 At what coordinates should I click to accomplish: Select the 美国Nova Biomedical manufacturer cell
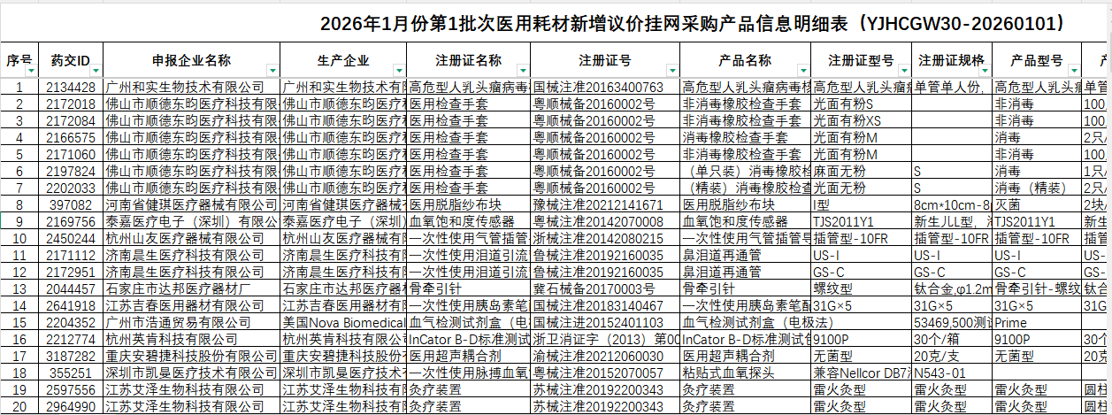pos(343,323)
